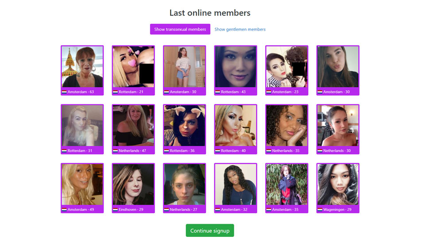Open the Rotterdam · 40 member thumbnail
Viewport: 425px width, 248px height.
coord(236,129)
